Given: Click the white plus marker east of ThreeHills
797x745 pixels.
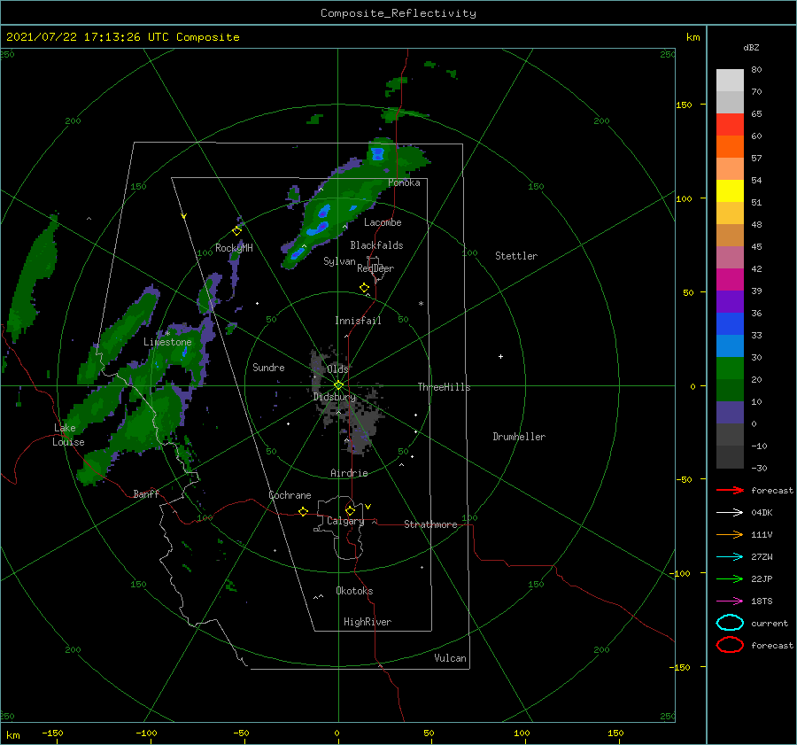Looking at the screenshot, I should pyautogui.click(x=500, y=356).
